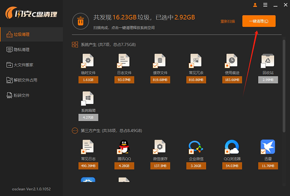
Task: Uncheck the 临时文件 checkbox
Action: pyautogui.click(x=83, y=65)
